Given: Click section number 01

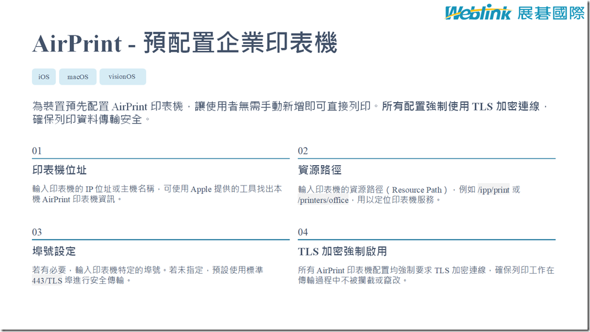Looking at the screenshot, I should pos(37,151).
